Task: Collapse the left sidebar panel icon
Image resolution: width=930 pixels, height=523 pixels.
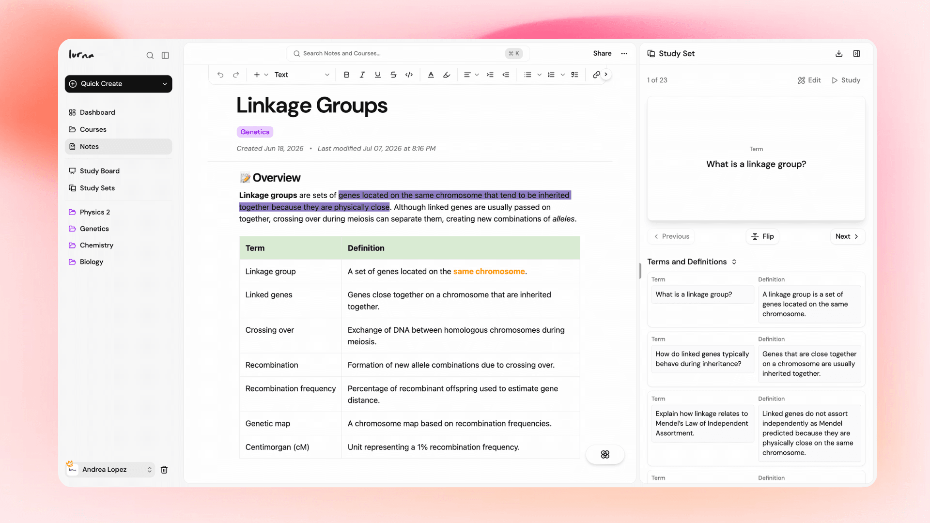Action: pyautogui.click(x=165, y=55)
